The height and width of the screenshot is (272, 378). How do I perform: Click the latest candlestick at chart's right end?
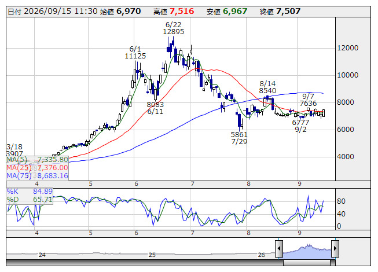pos(323,113)
